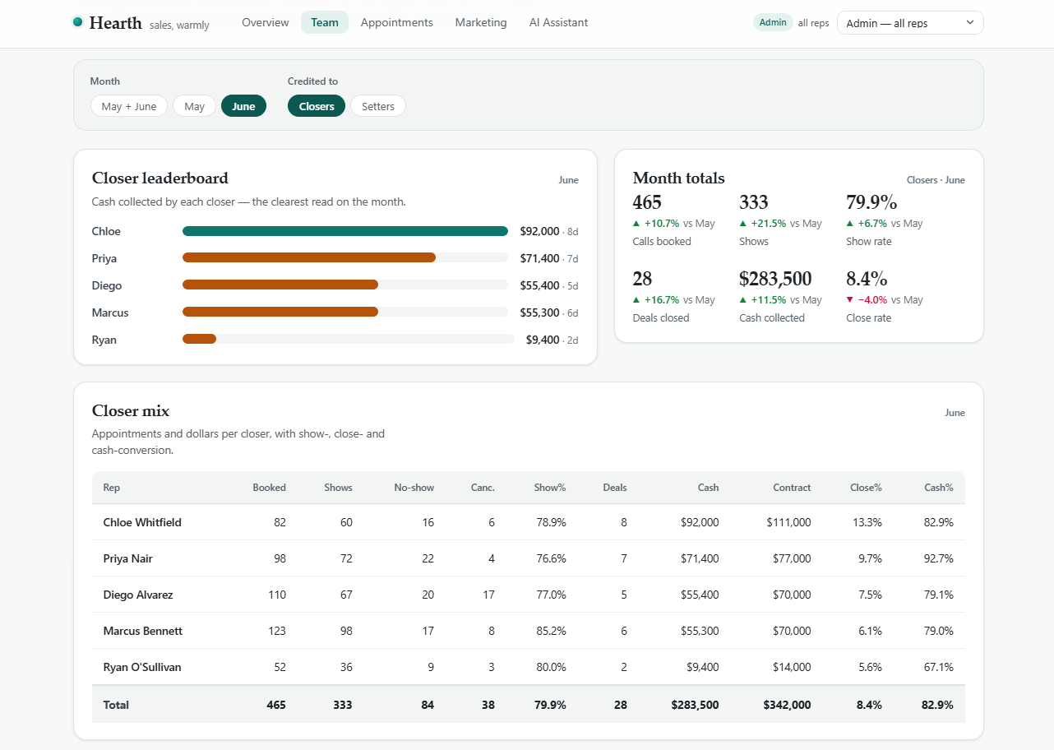Select the May + June month filter
The image size is (1054, 750).
[x=129, y=106]
